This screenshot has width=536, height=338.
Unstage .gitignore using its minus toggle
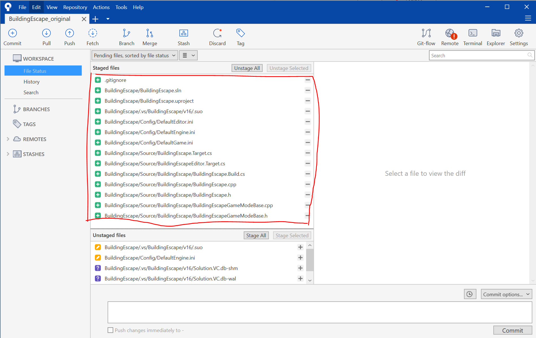308,80
